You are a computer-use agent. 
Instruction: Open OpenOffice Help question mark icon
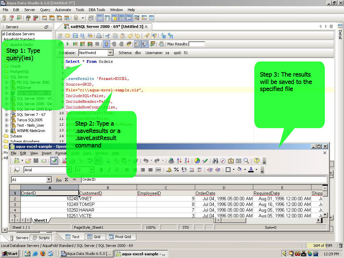point(256,161)
